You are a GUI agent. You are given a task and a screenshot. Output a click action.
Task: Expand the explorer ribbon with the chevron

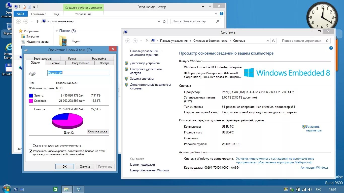point(216,14)
